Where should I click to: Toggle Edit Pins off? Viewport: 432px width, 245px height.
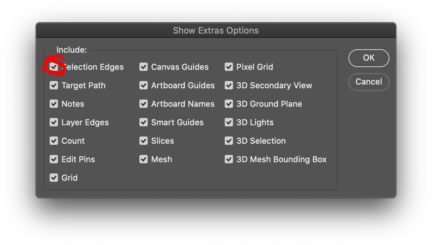click(x=54, y=159)
